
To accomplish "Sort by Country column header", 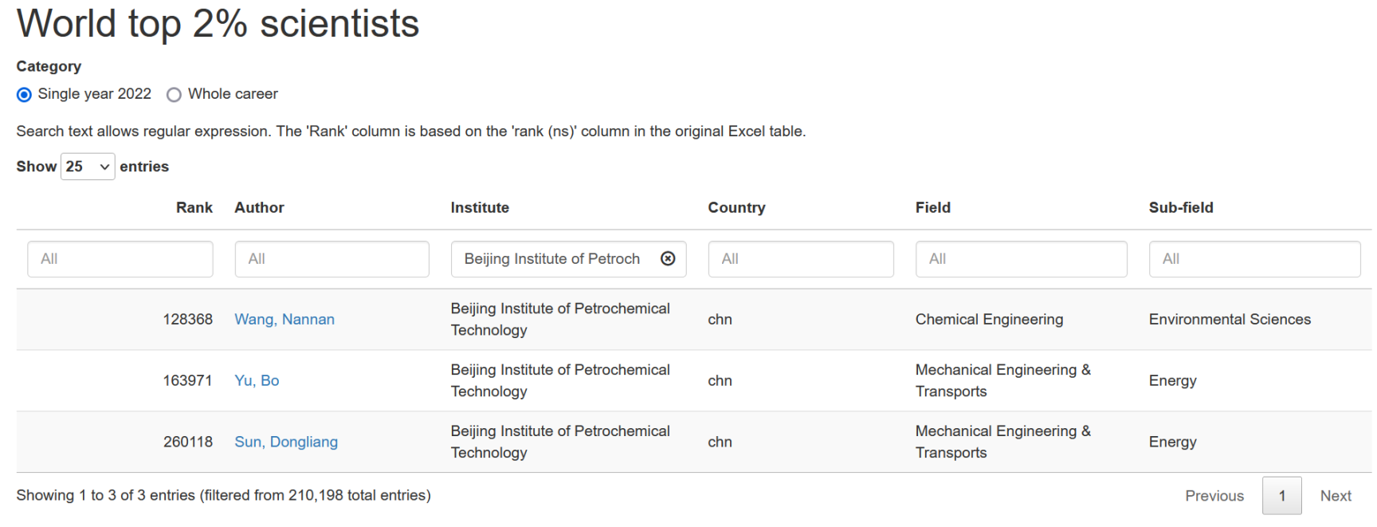I will [736, 207].
